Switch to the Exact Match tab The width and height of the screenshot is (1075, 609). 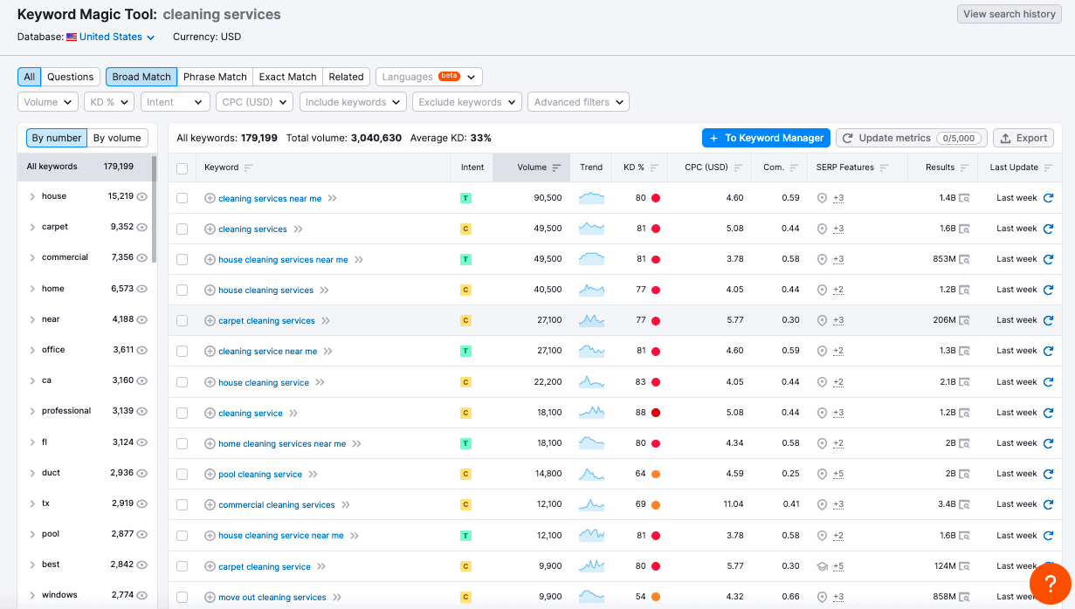pos(287,77)
